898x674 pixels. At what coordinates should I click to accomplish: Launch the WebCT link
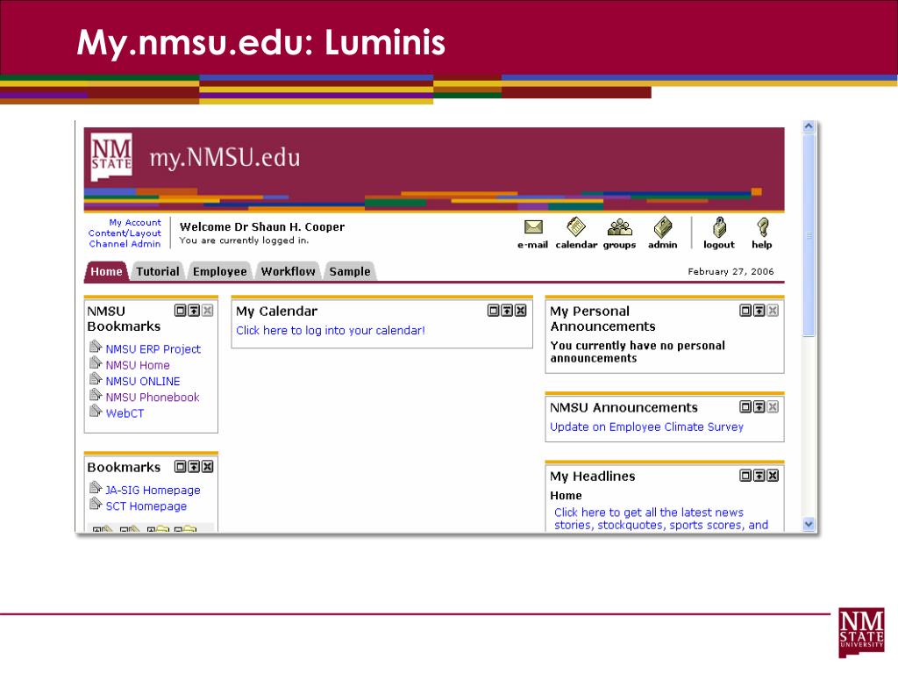(x=125, y=413)
